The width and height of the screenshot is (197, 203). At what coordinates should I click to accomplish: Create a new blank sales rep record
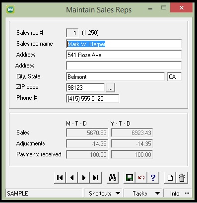click(170, 178)
